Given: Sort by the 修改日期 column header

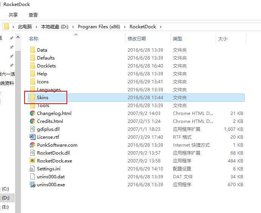Looking at the screenshot, I should coord(137,38).
